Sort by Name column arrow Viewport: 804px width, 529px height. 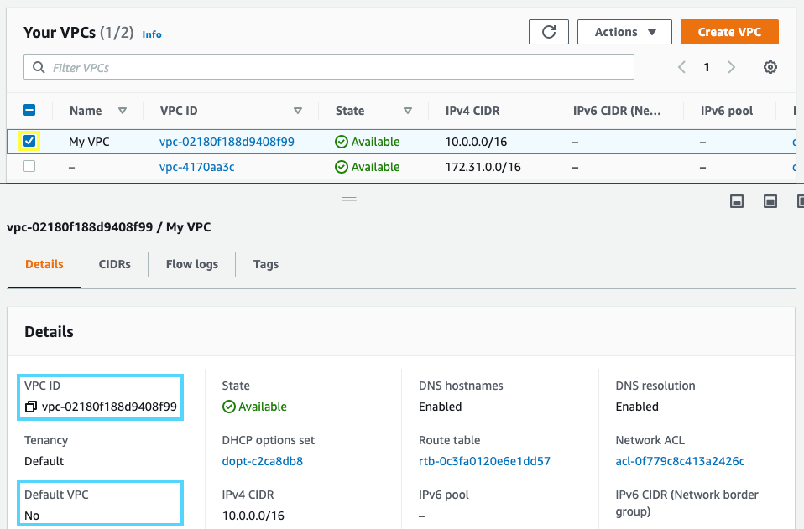(x=123, y=111)
